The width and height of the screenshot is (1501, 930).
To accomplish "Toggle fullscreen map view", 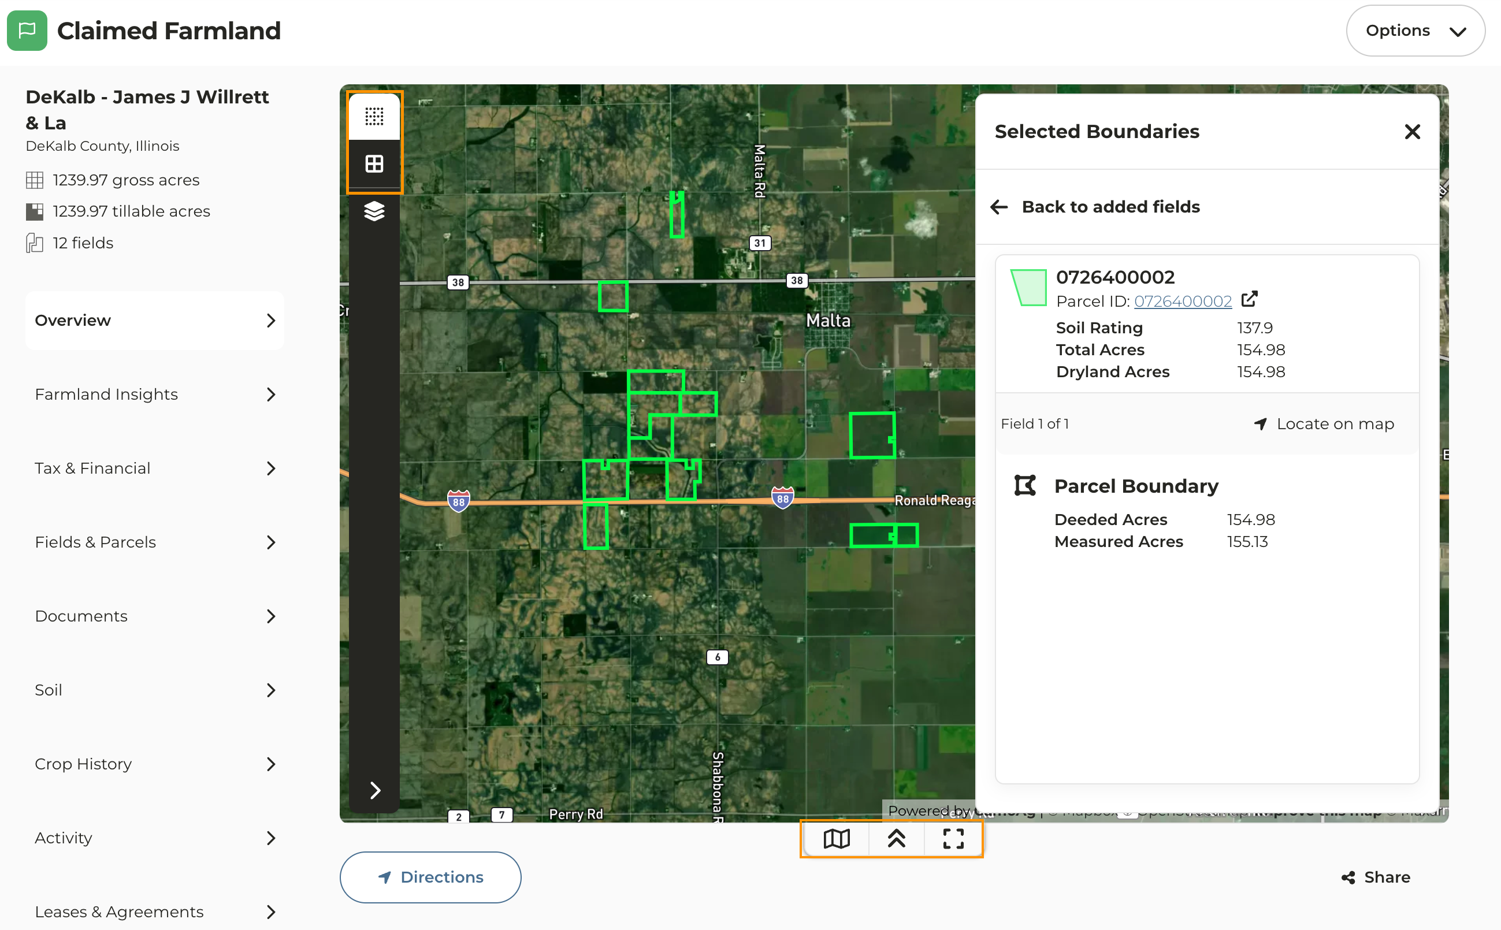I will [953, 838].
